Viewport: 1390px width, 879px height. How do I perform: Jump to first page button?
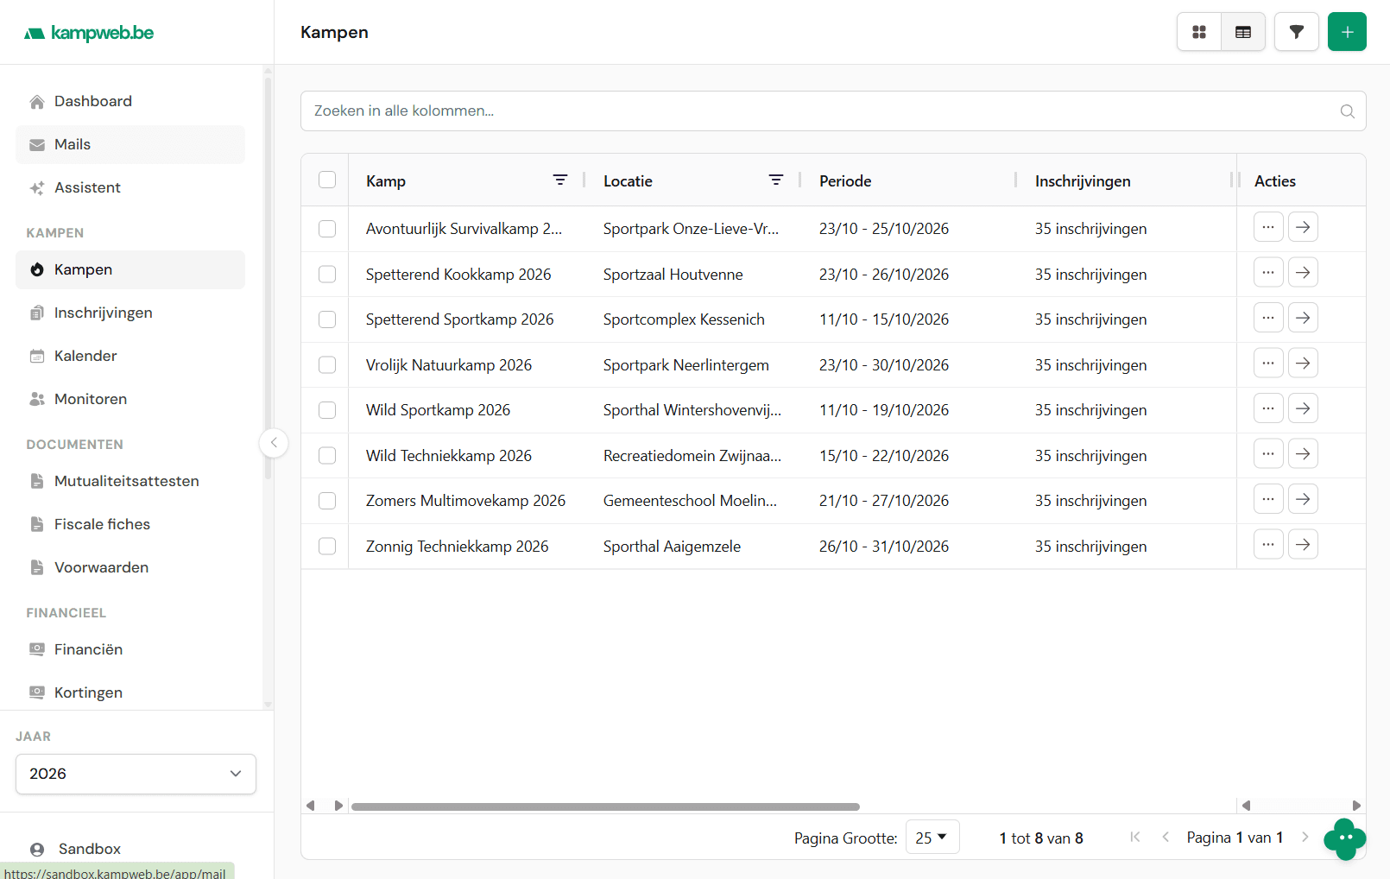pyautogui.click(x=1135, y=838)
